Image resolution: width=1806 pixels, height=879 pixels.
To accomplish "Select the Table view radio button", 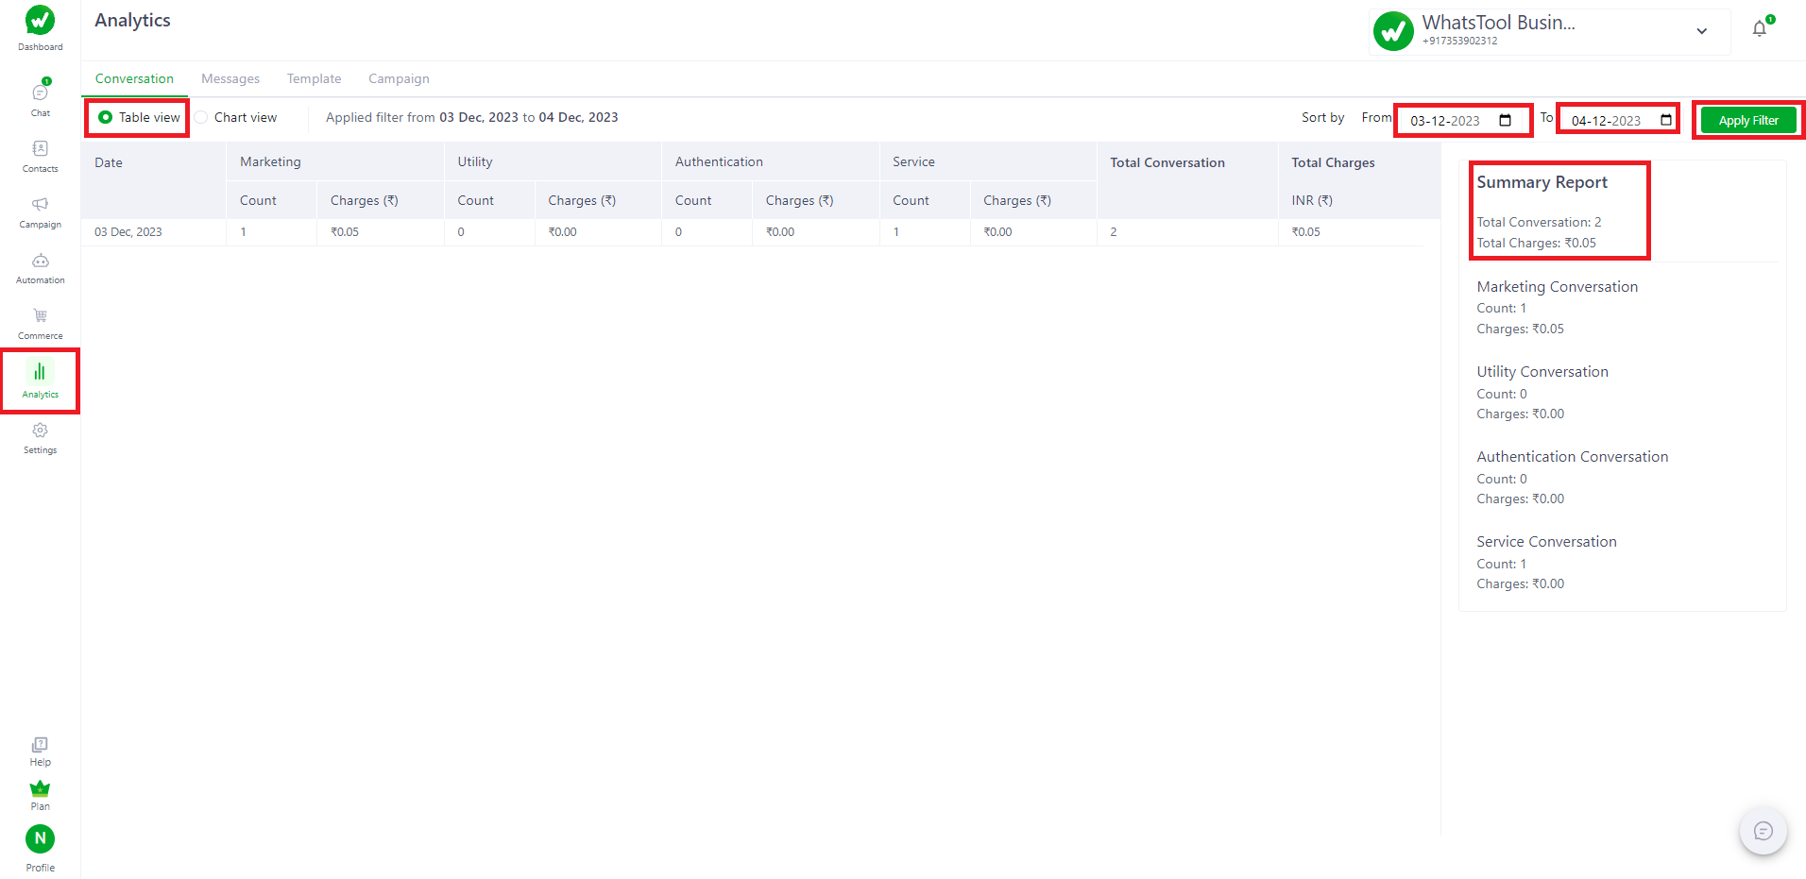I will coord(105,117).
